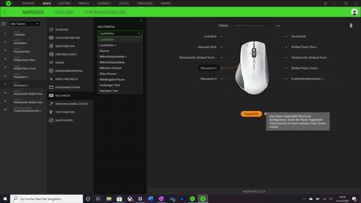
Task: Open profile options three-dots menu
Action: (278, 26)
